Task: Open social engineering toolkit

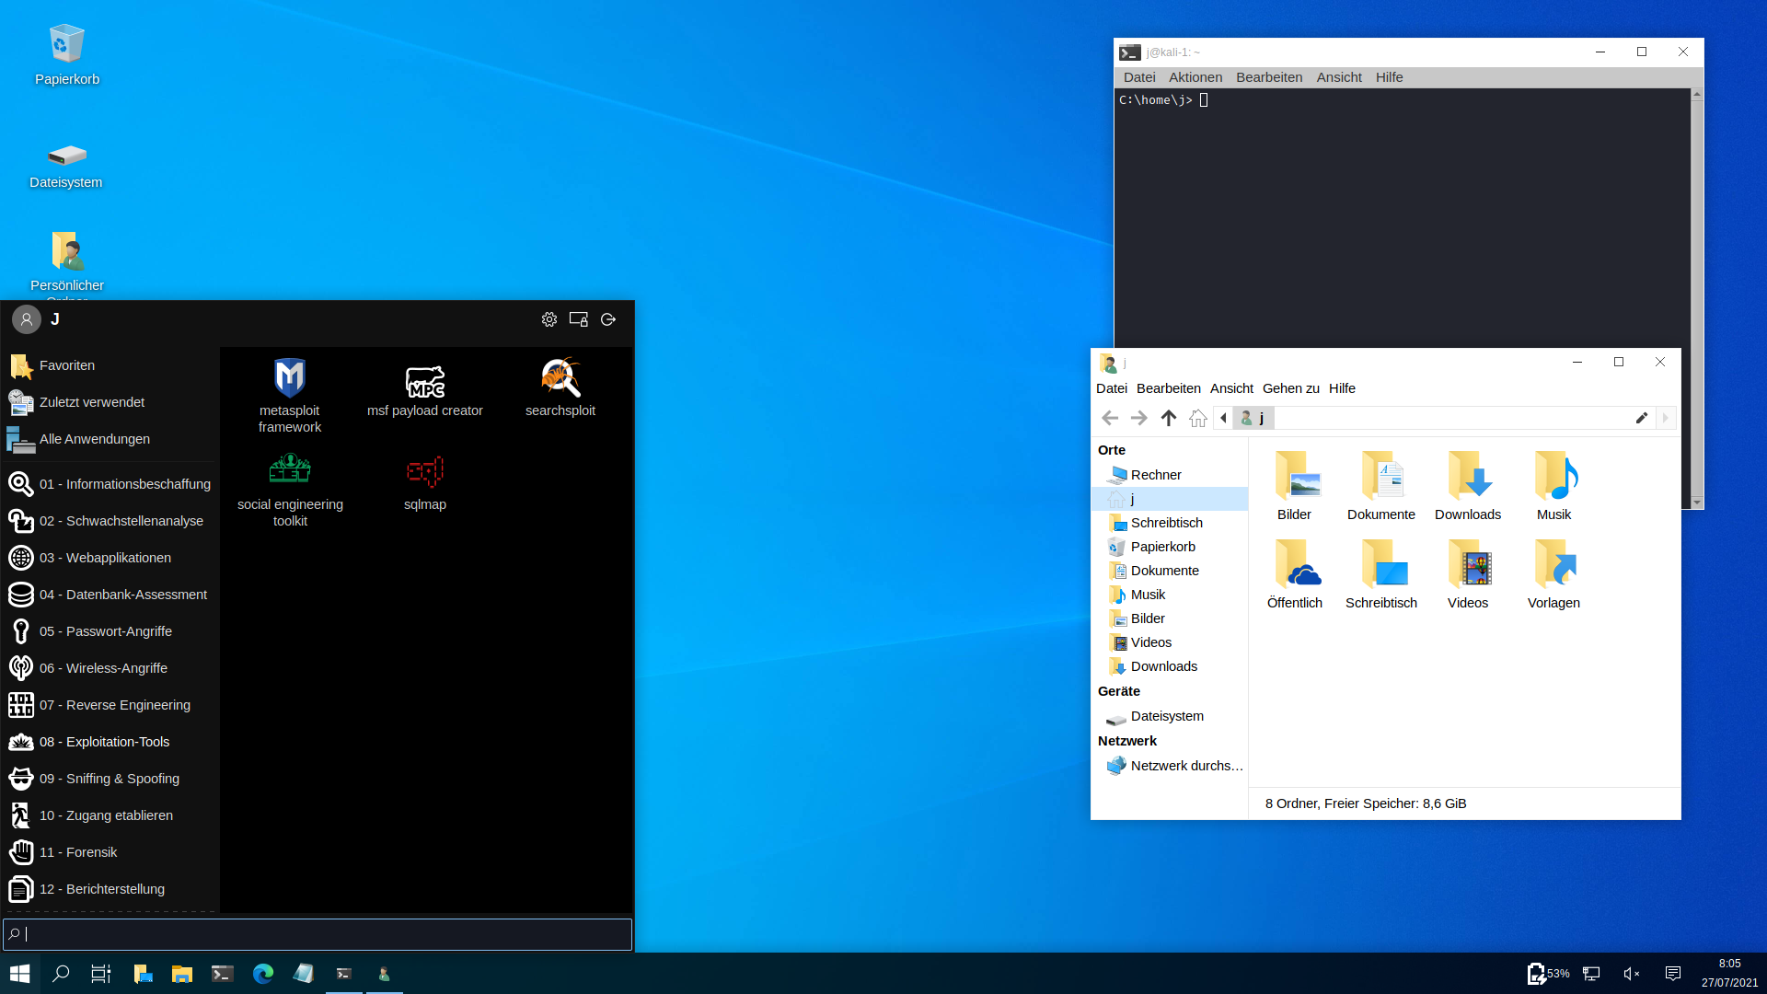Action: click(290, 489)
